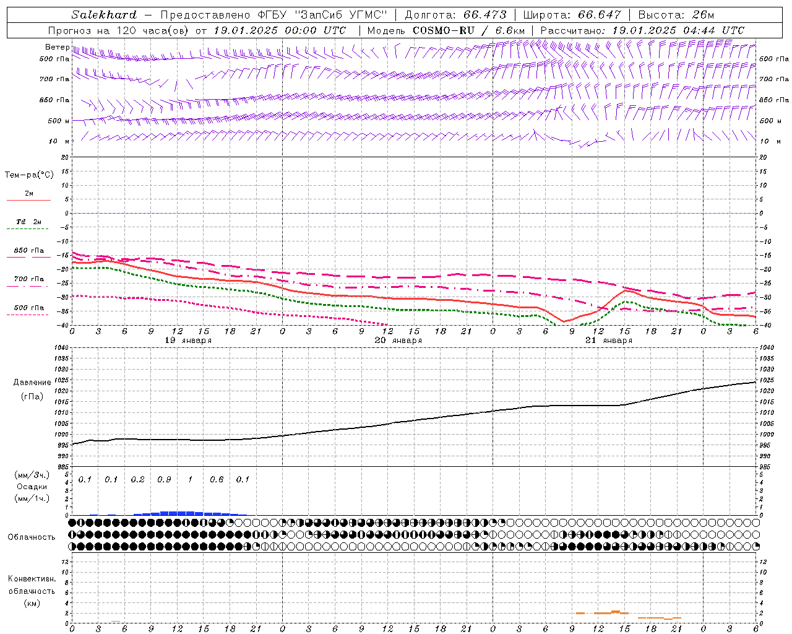Select the "(мм/3ч.)" precipitation unit label
Image resolution: width=792 pixels, height=634 pixels.
32,475
